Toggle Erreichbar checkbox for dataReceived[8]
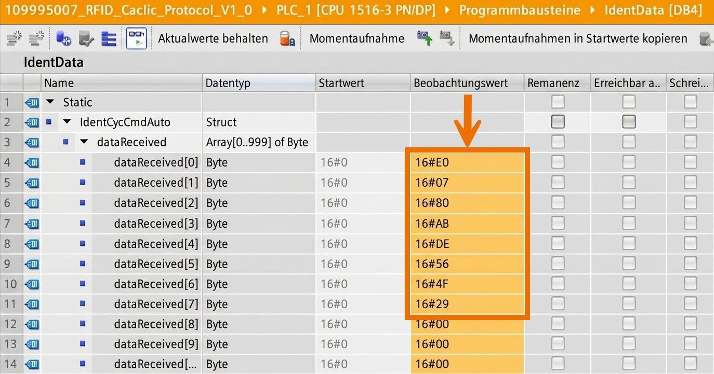 (x=629, y=324)
